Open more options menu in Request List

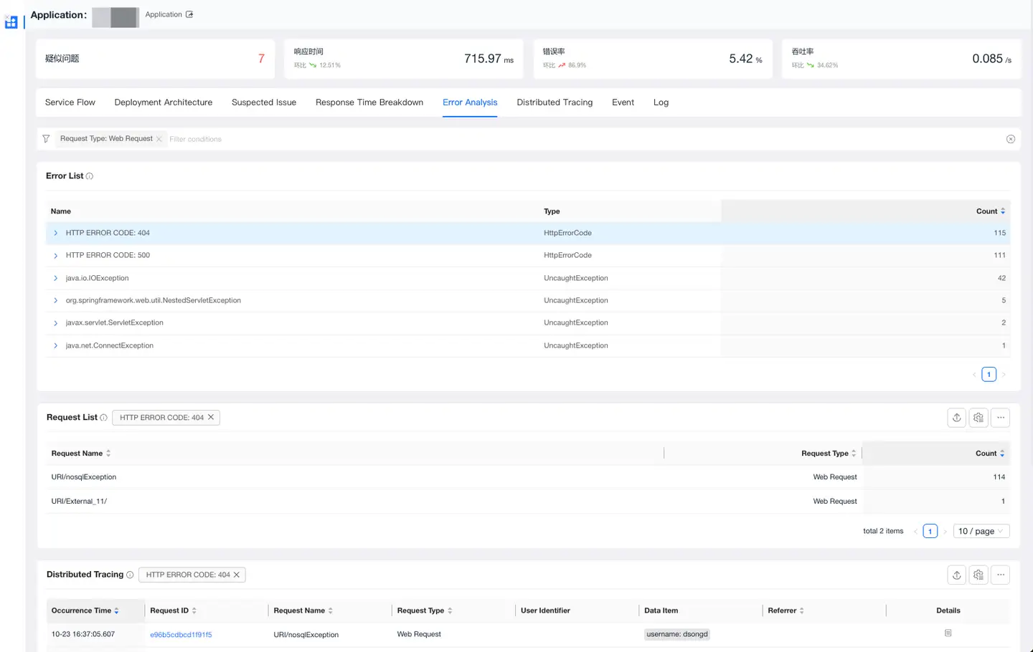[x=1001, y=418]
